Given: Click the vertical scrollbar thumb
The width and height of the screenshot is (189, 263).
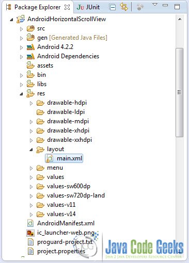Looking at the screenshot, I should coord(179,92).
